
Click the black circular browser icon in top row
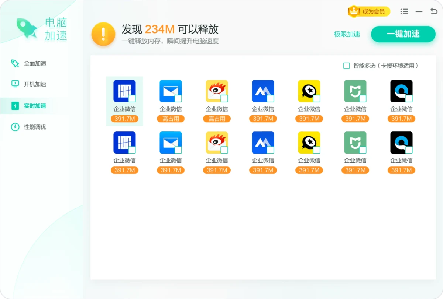(401, 91)
